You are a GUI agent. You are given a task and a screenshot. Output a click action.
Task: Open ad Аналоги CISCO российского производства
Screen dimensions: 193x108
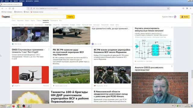(149, 69)
